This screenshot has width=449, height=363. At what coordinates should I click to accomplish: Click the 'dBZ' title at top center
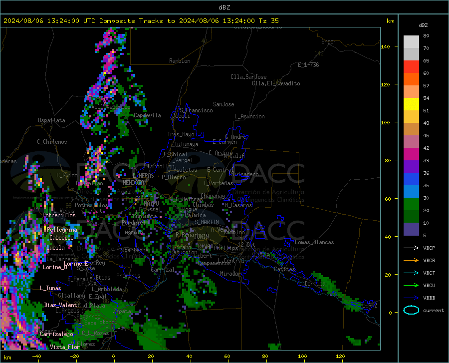[x=224, y=7]
